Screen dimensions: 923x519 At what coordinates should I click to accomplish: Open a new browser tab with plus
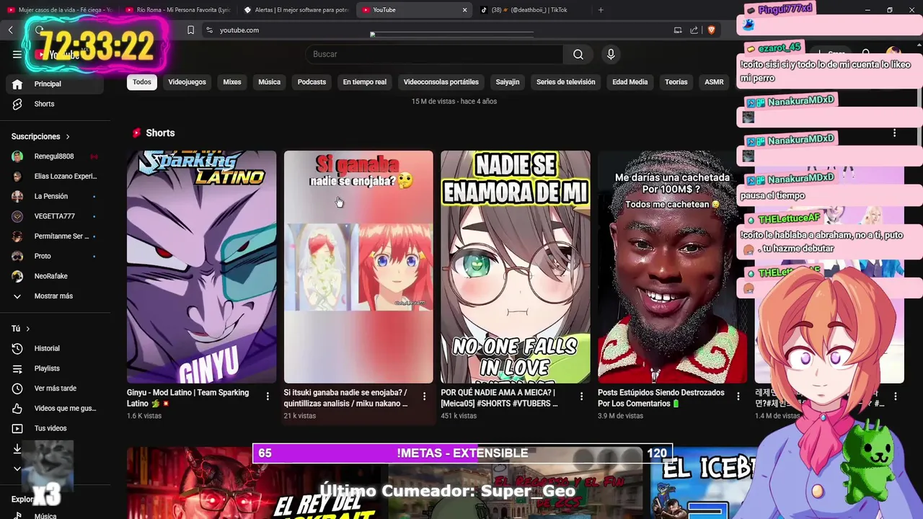601,10
